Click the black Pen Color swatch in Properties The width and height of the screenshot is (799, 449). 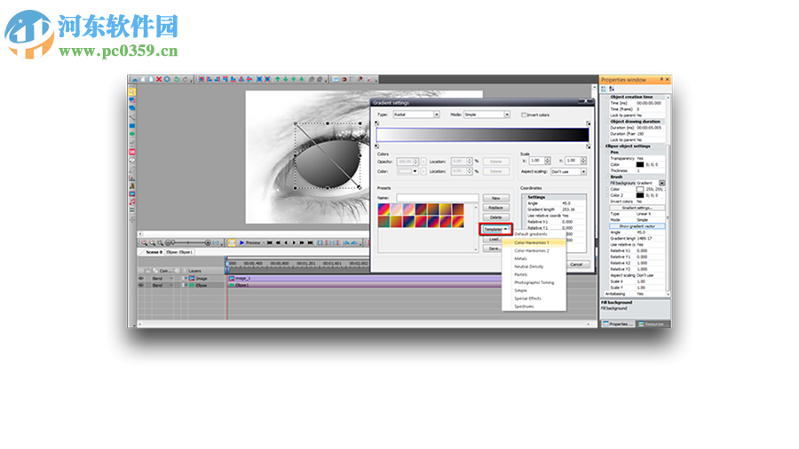(639, 164)
